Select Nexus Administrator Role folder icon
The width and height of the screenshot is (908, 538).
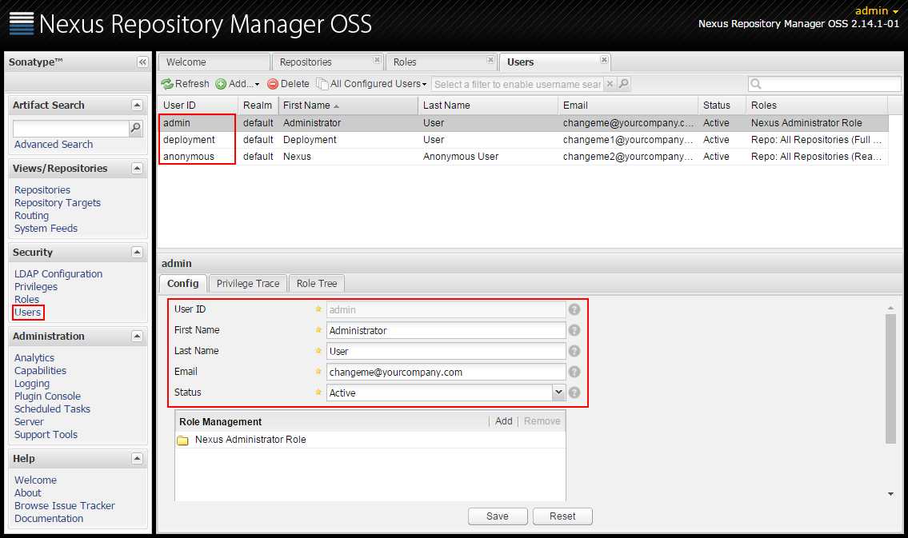pyautogui.click(x=183, y=440)
